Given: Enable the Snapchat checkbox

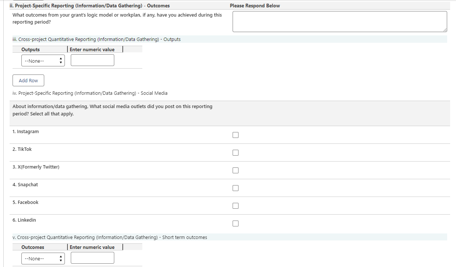Looking at the screenshot, I should coord(236,188).
